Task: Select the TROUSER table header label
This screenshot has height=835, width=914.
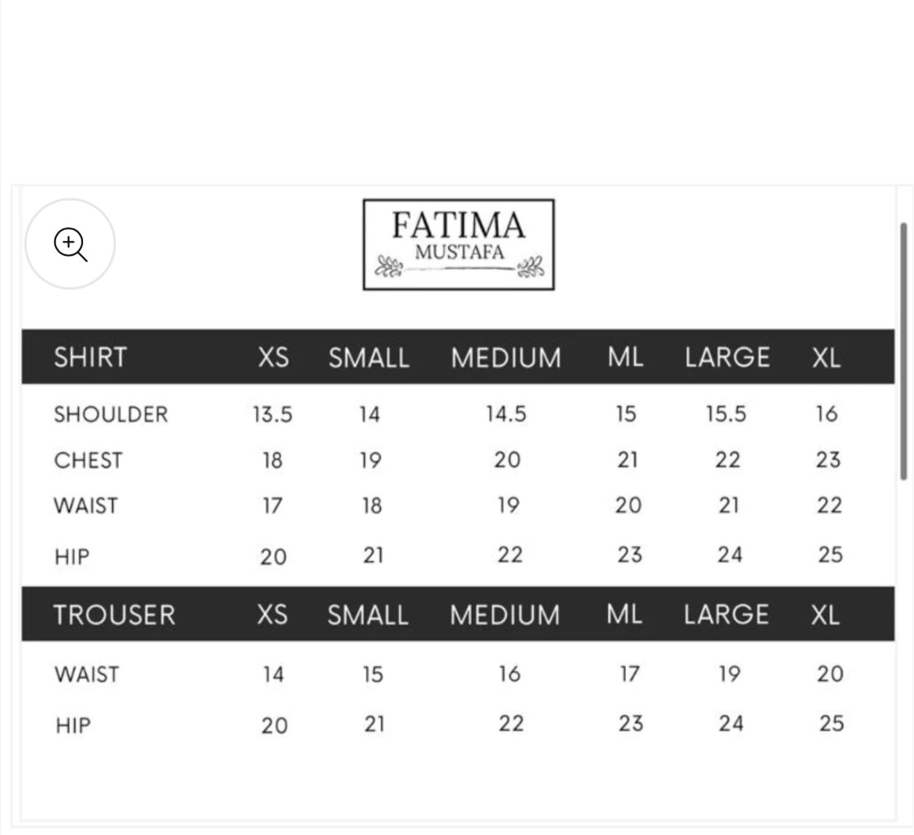Action: pyautogui.click(x=114, y=615)
